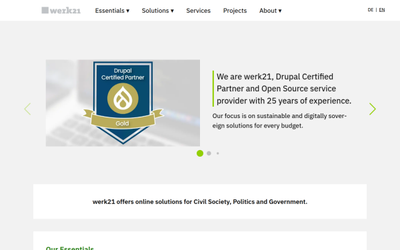Click the 'Our Essentials' heading
The height and width of the screenshot is (250, 400).
pos(70,248)
